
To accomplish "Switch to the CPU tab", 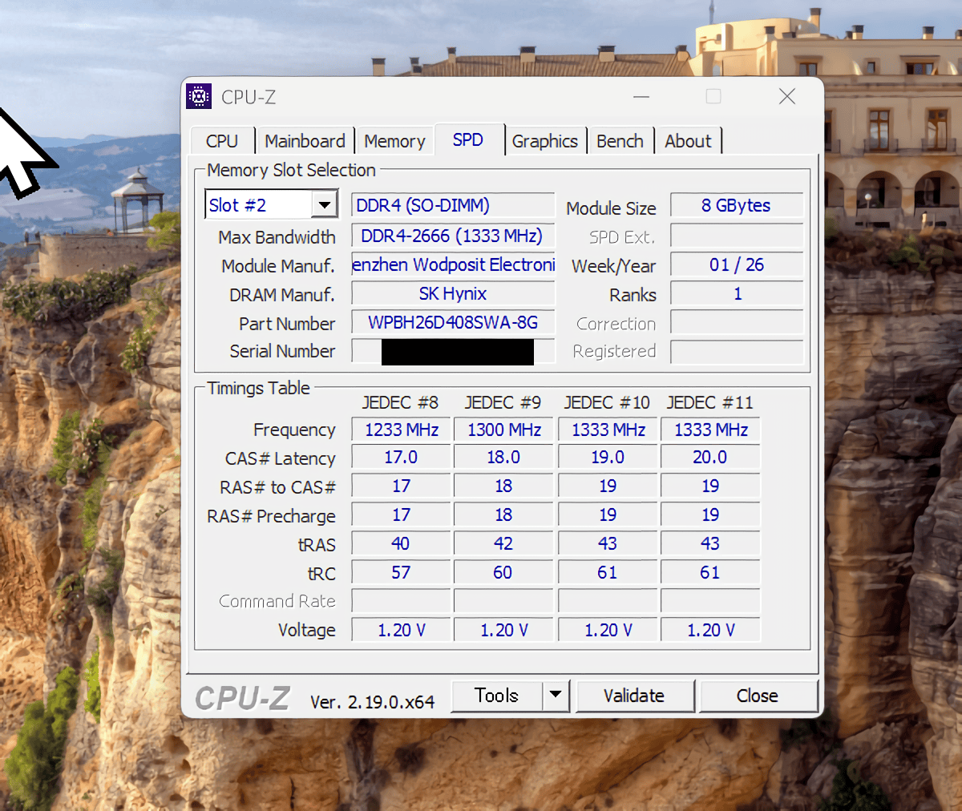I will pyautogui.click(x=222, y=141).
